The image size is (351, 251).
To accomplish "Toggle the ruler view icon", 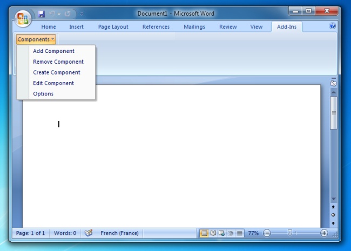I will point(333,84).
